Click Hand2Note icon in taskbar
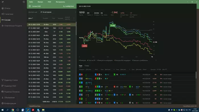The width and height of the screenshot is (199, 112). [28, 110]
